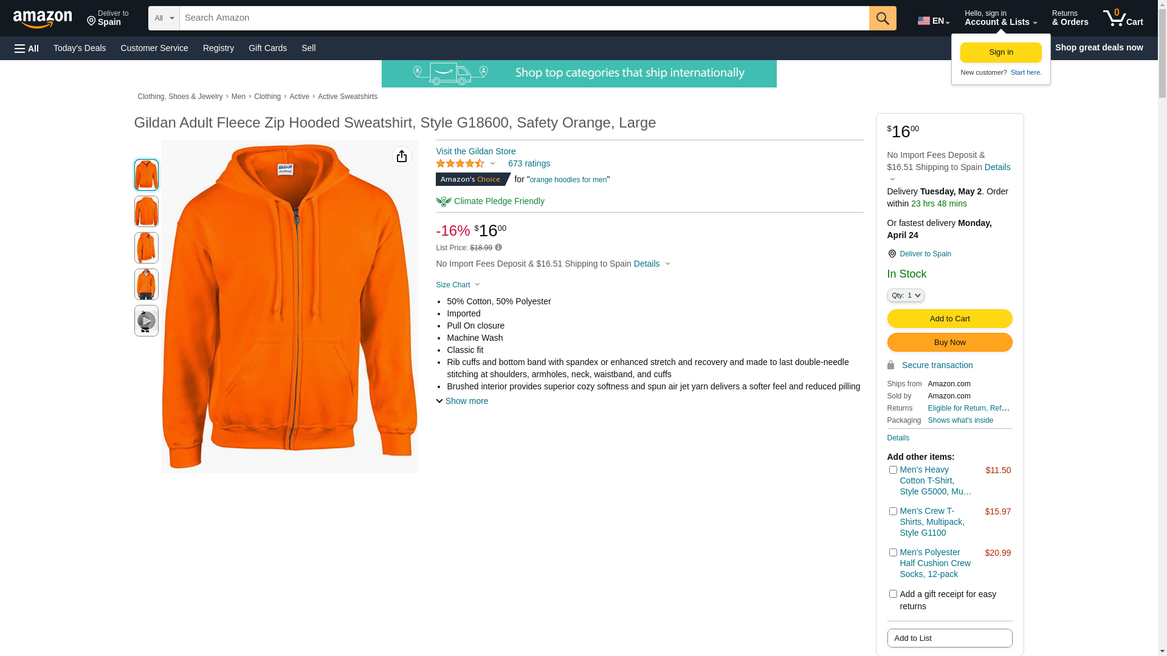Open the Qty quantity dropdown
This screenshot has height=656, width=1167.
(905, 295)
